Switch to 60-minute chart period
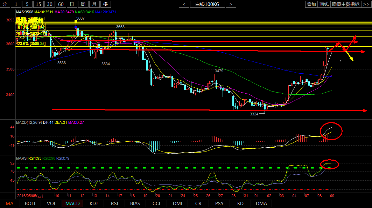372x208 pixels. [61, 4]
